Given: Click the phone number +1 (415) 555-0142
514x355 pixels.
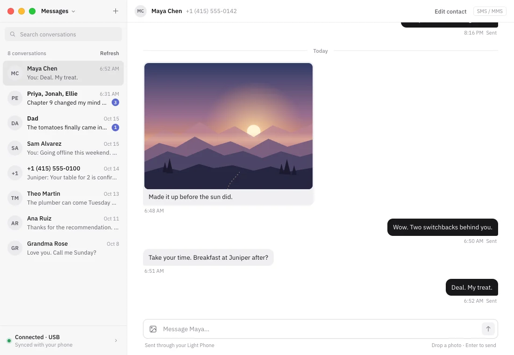Looking at the screenshot, I should [211, 11].
